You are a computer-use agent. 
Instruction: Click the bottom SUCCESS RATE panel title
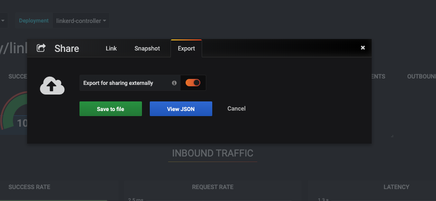[29, 187]
